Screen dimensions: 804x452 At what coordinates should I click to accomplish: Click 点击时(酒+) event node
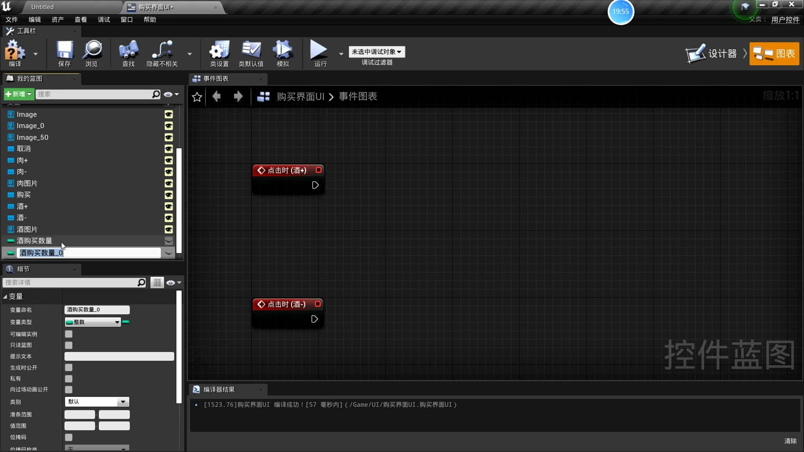[x=287, y=170]
